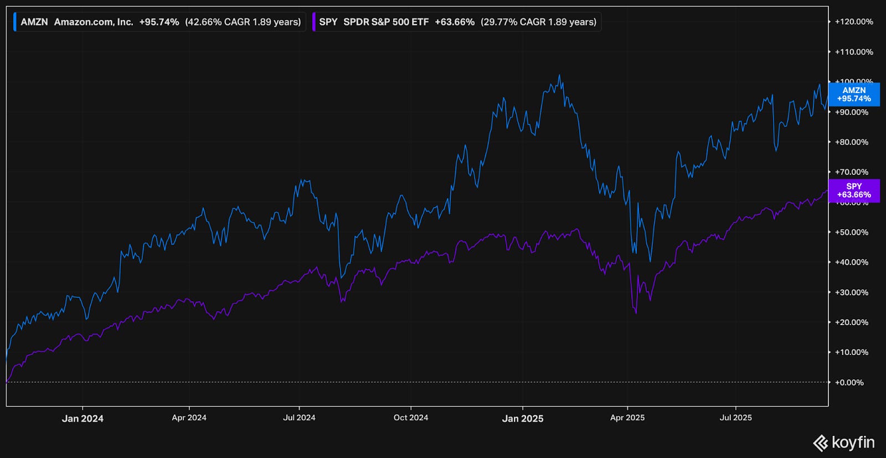Click 'Jul 2024' on the time axis

[x=299, y=418]
